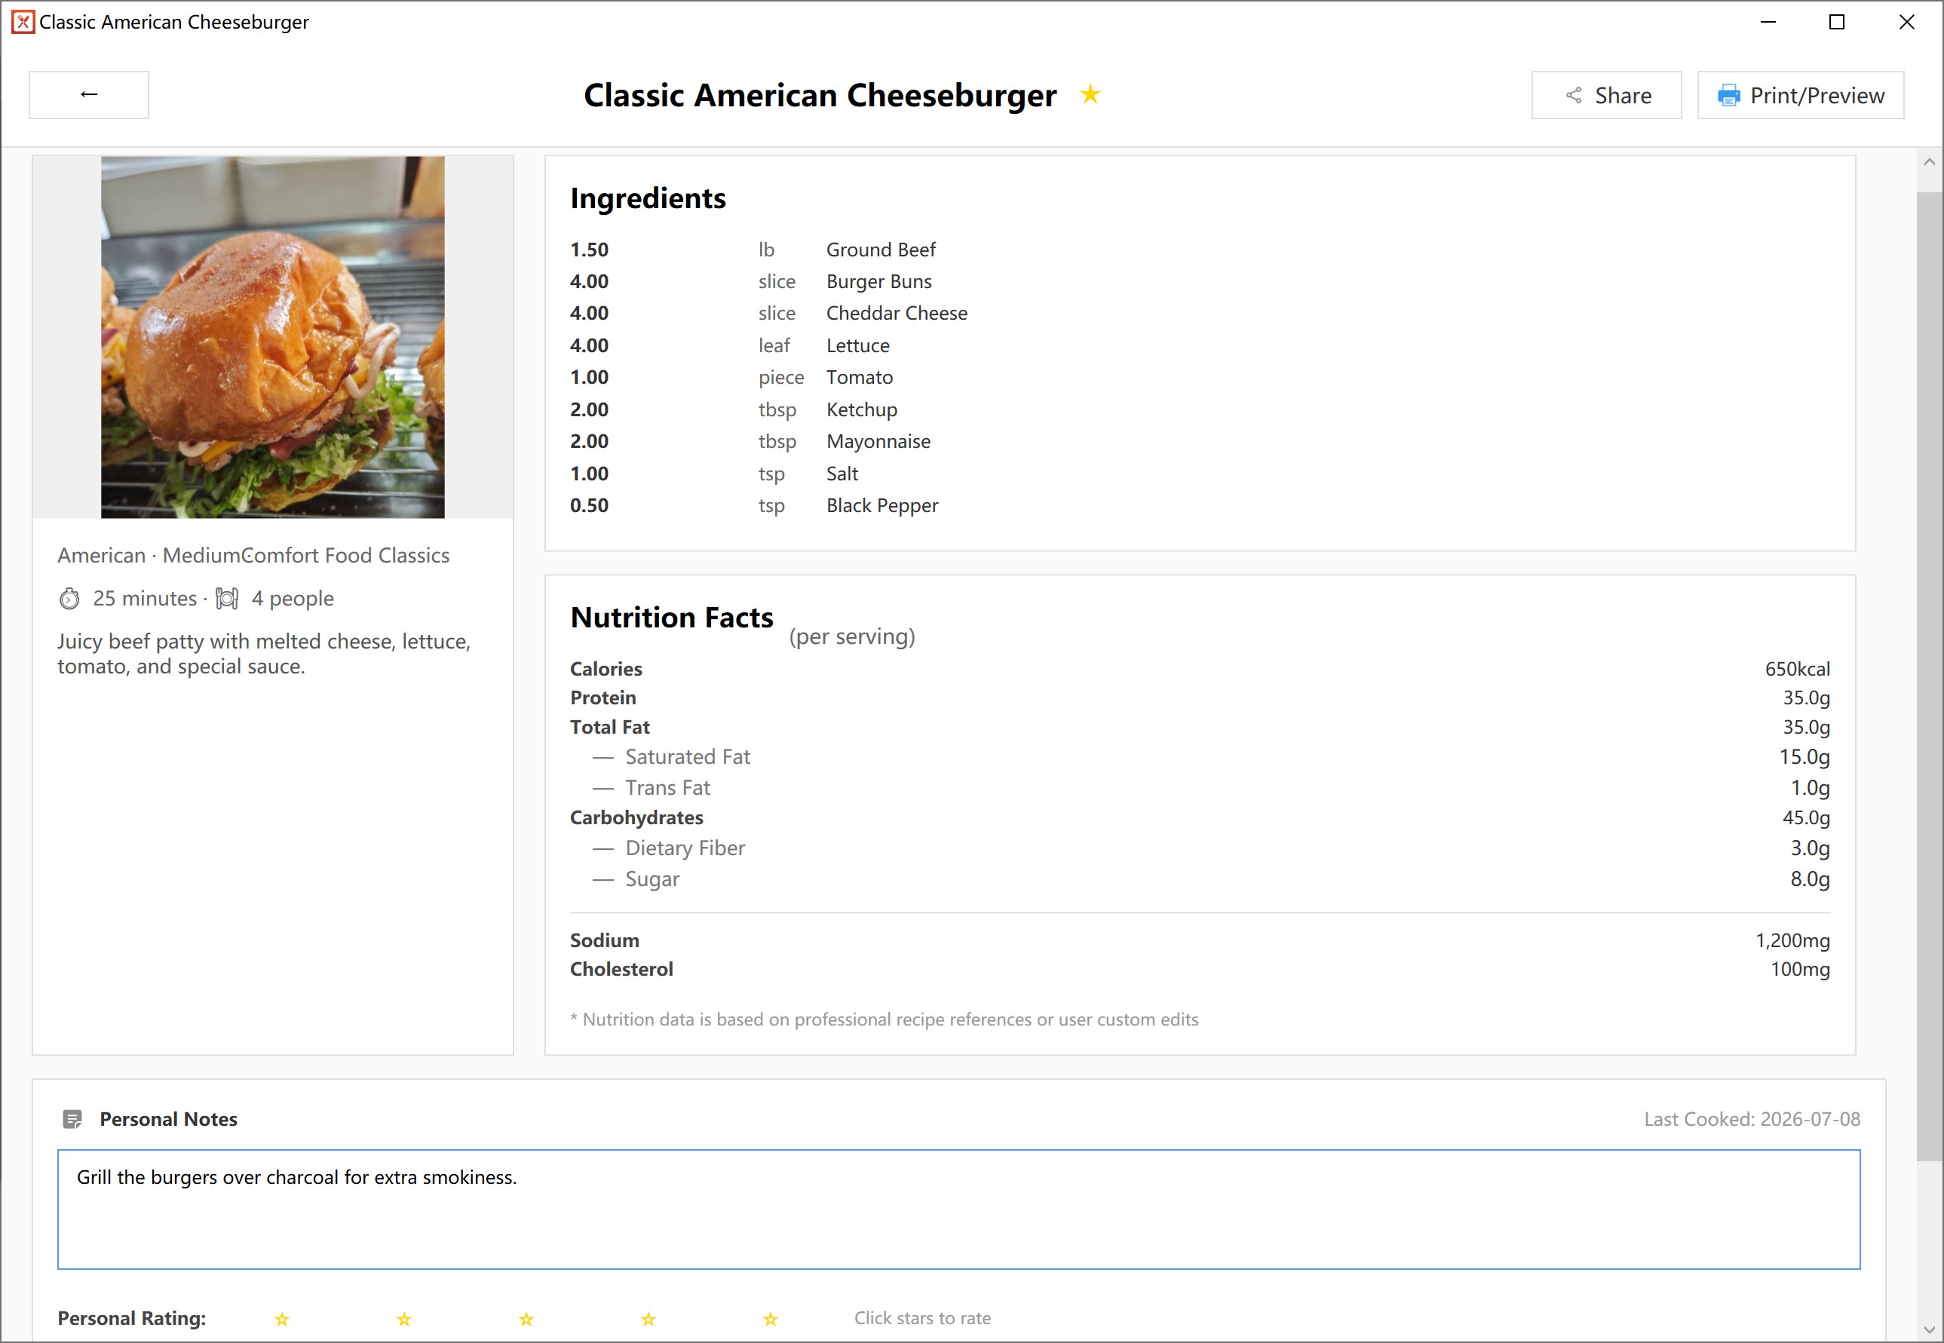Viewport: 1944px width, 1343px height.
Task: Select the Black Pepper ingredient
Action: pos(882,506)
